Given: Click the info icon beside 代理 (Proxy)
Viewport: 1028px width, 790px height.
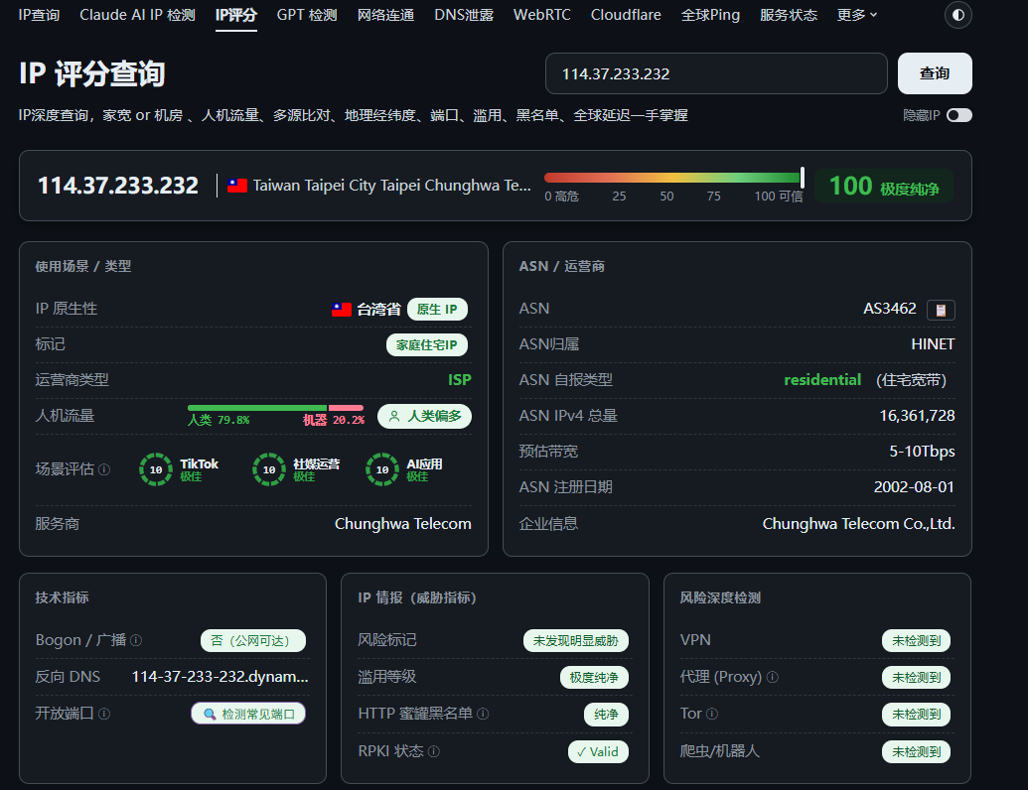Looking at the screenshot, I should point(773,677).
